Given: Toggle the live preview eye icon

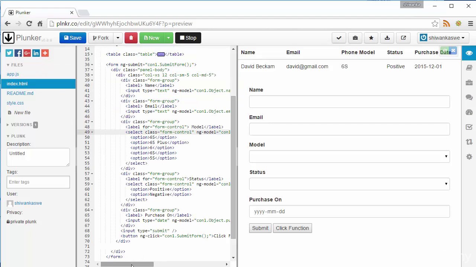Looking at the screenshot, I should tap(469, 53).
